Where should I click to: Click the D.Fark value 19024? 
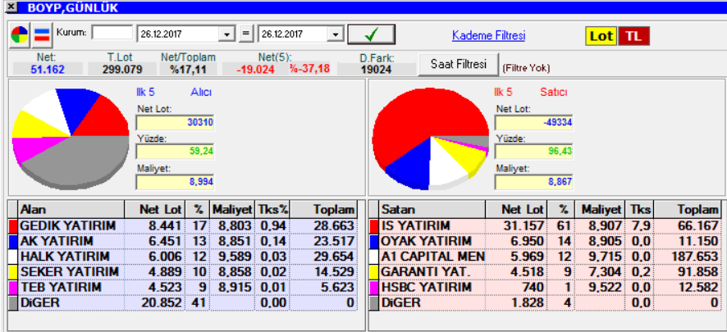click(377, 70)
